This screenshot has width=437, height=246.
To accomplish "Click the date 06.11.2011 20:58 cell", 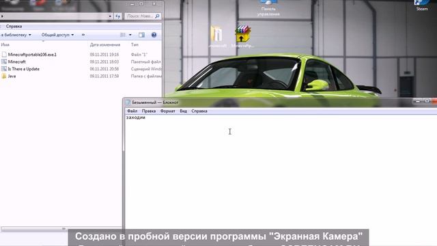I will pyautogui.click(x=104, y=69).
